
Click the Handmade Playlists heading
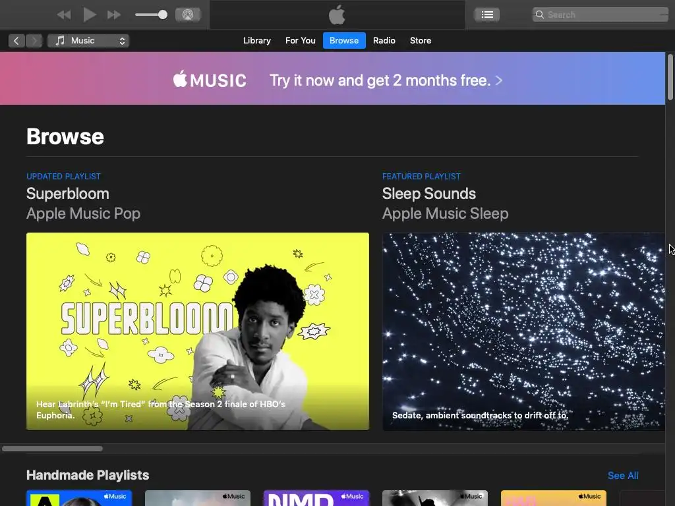88,475
